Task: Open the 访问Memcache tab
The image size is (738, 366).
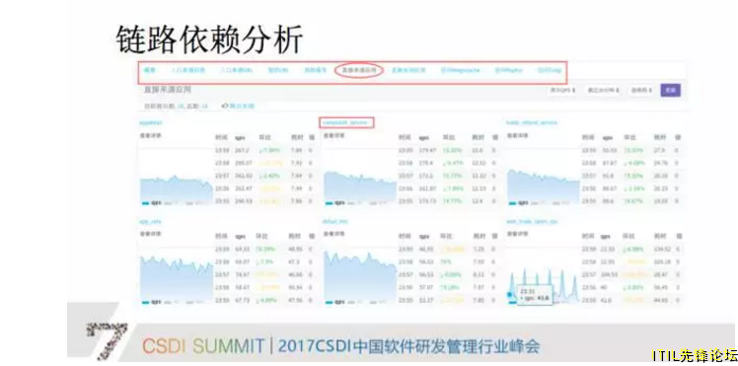Action: [461, 70]
